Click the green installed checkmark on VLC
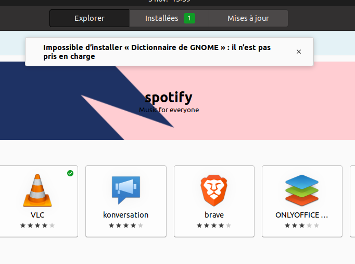 coord(70,173)
